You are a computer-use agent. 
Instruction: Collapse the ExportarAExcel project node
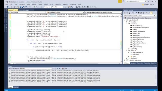125,20
